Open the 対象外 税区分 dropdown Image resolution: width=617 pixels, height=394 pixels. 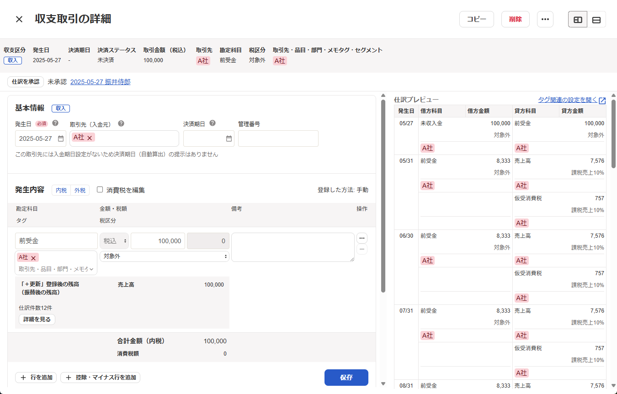[165, 256]
